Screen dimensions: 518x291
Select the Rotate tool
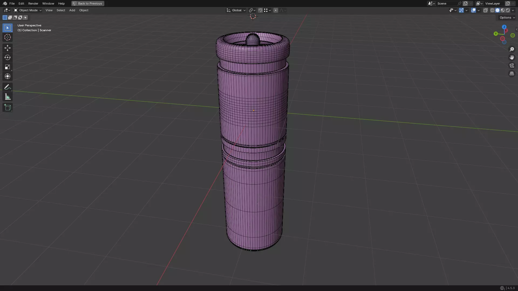click(8, 57)
